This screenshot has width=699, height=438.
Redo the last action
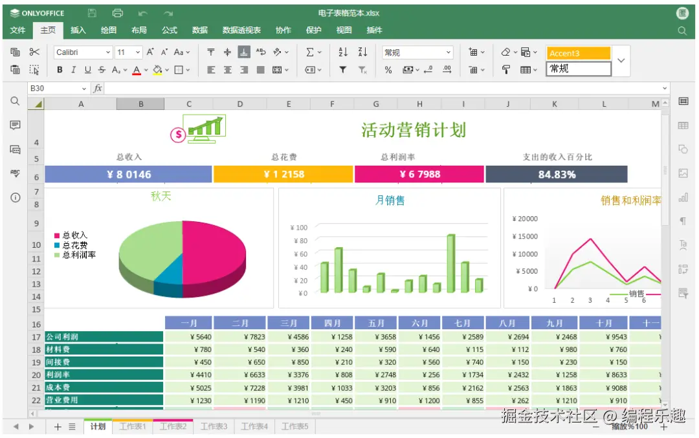[x=168, y=14]
